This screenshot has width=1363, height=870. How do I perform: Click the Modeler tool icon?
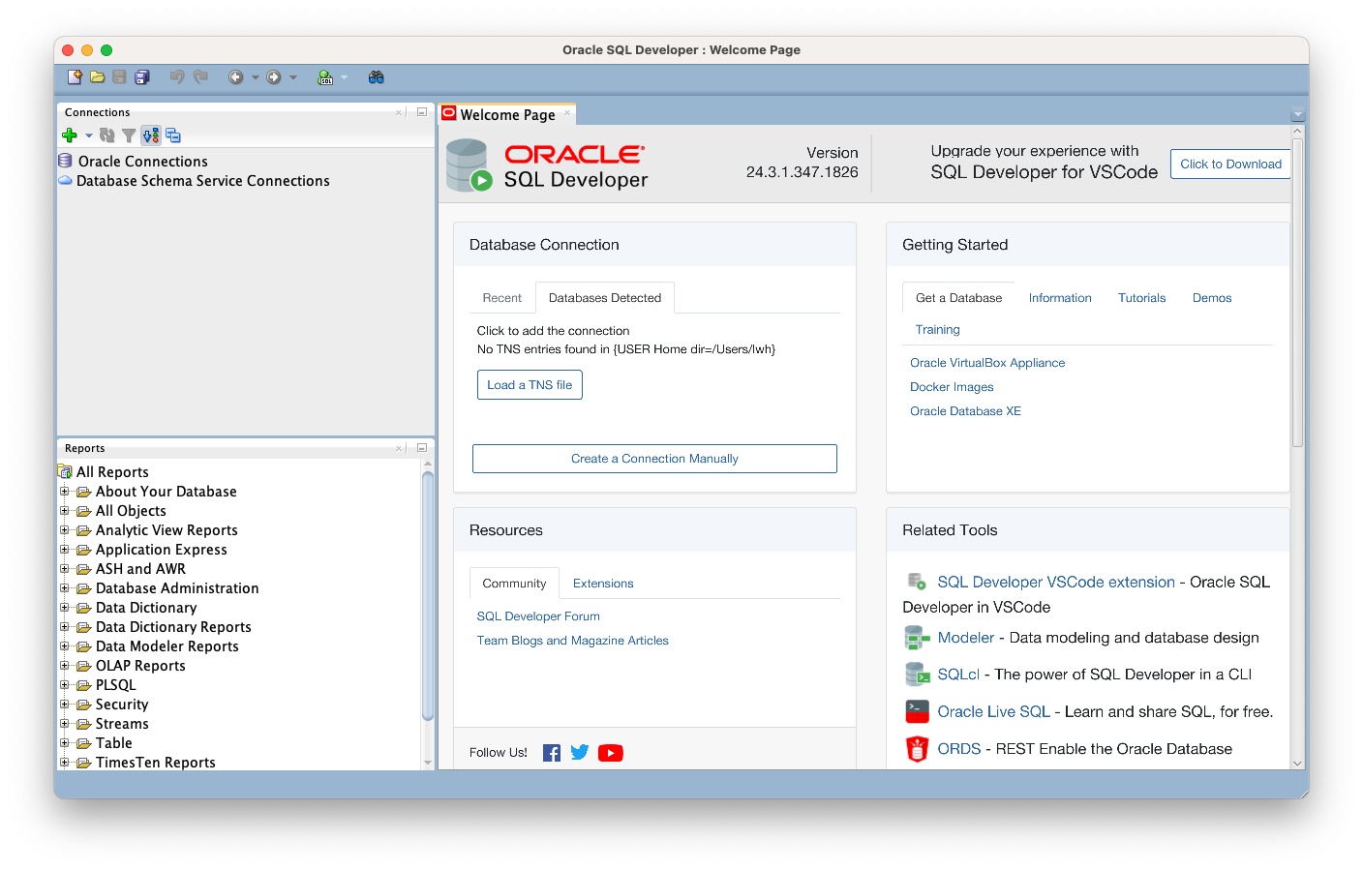(x=917, y=638)
